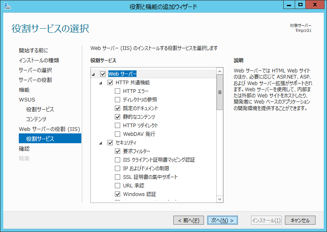The image size is (327, 232).
Task: Click the list scroll-down arrow
Action: pos(219,199)
